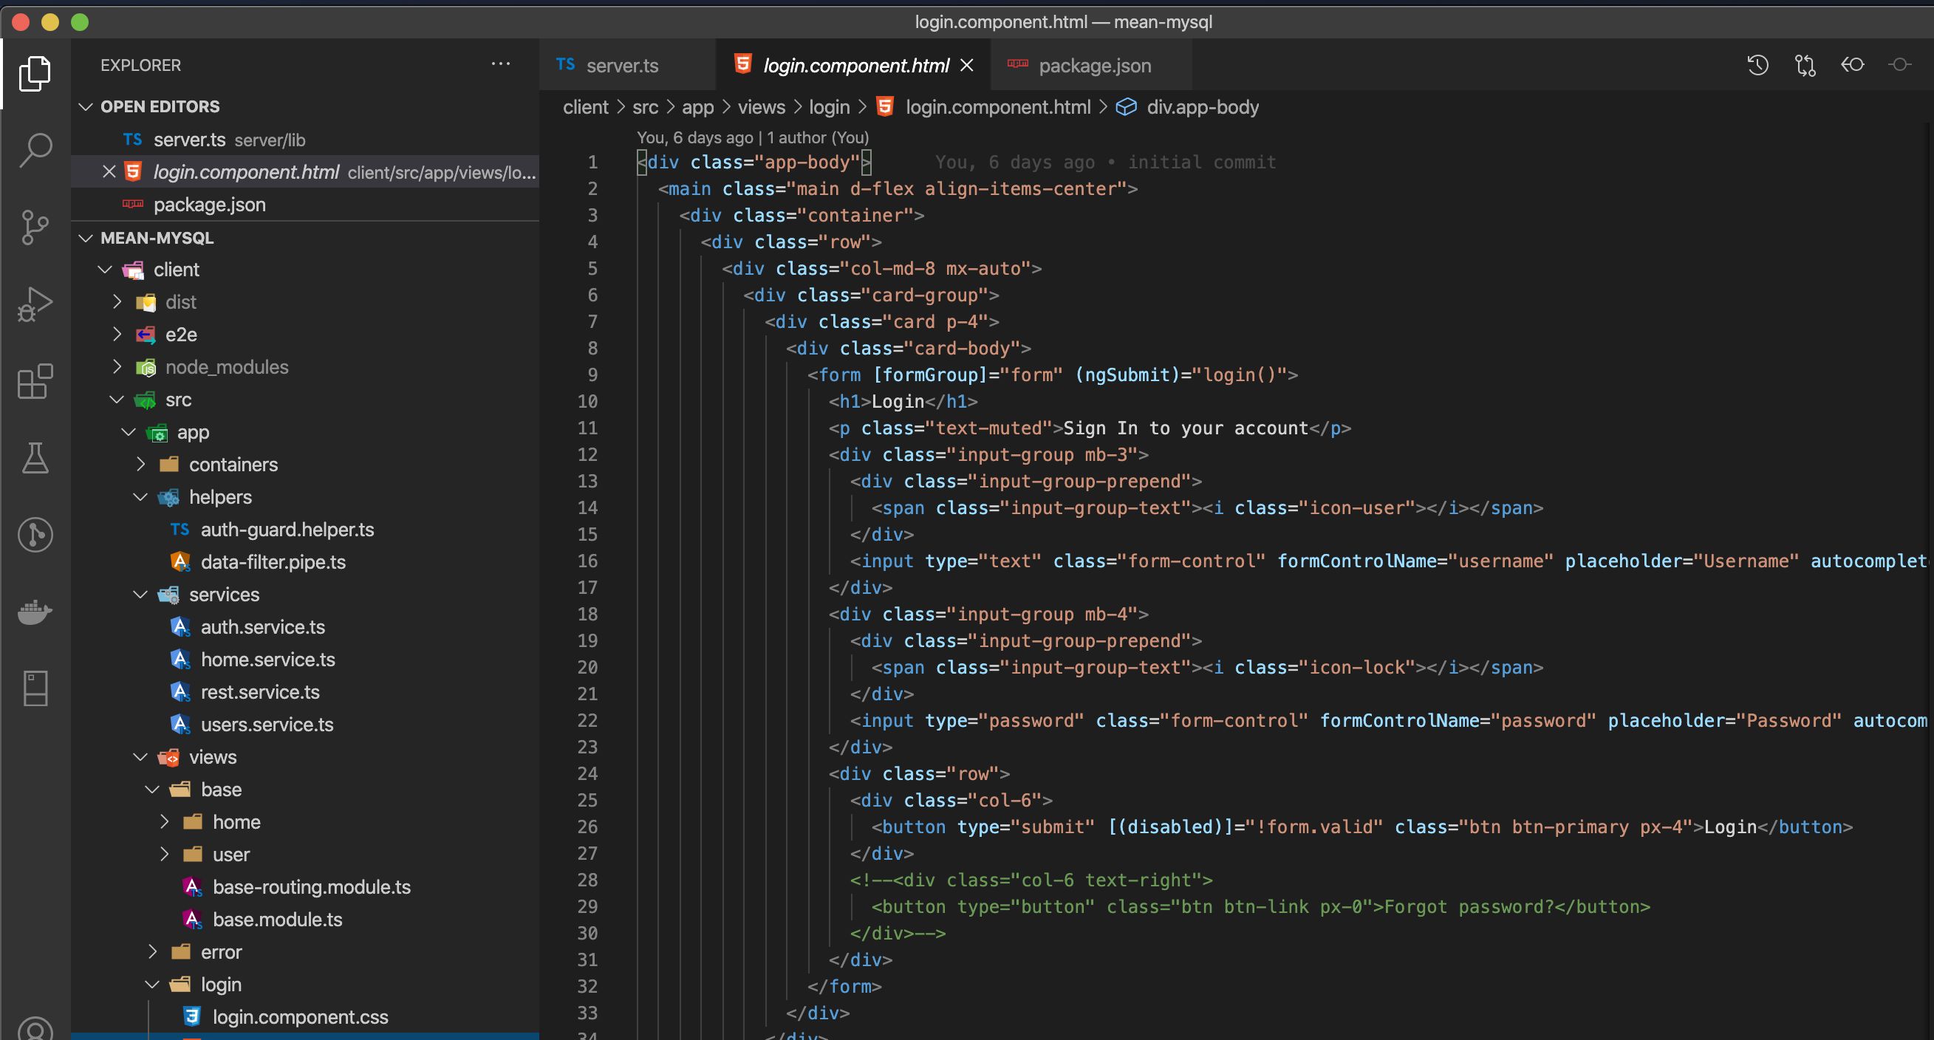Screen dimensions: 1934x1040
Task: Open Run and Debug view
Action: pyautogui.click(x=35, y=304)
